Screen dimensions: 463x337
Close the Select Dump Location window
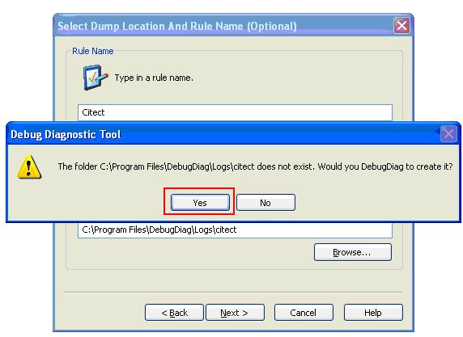[401, 26]
